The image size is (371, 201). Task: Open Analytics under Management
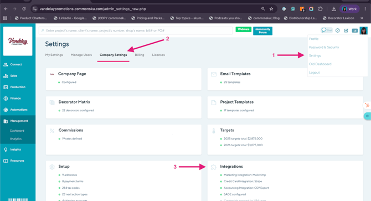pyautogui.click(x=16, y=139)
